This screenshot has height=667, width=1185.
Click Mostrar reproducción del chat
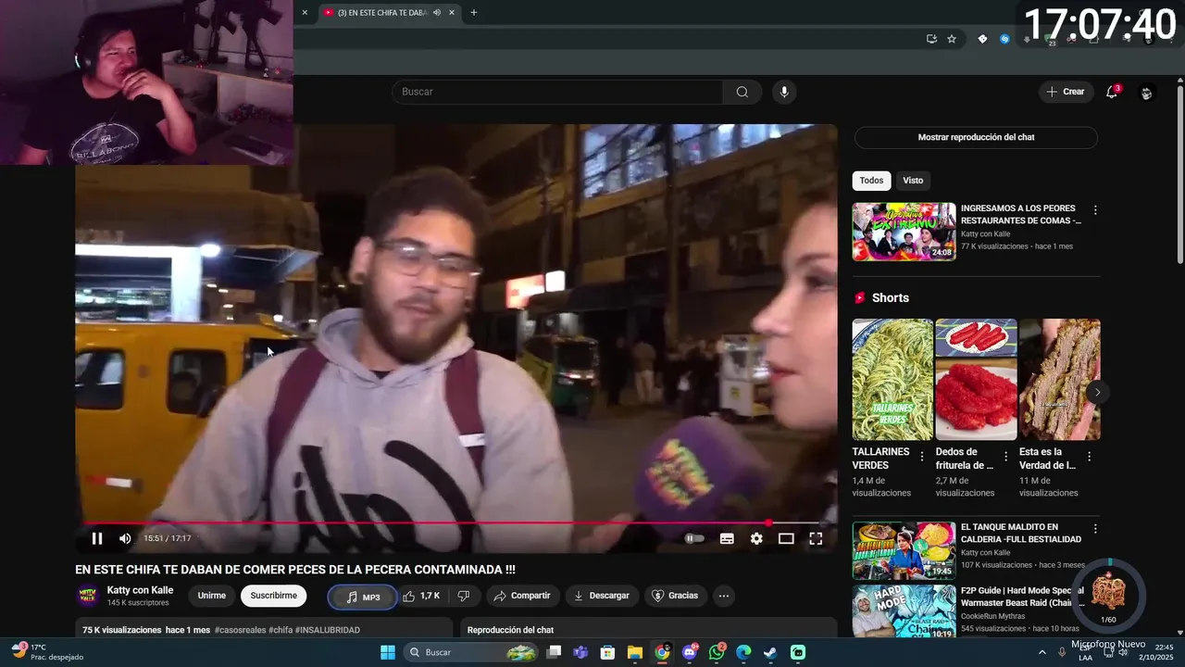tap(976, 137)
